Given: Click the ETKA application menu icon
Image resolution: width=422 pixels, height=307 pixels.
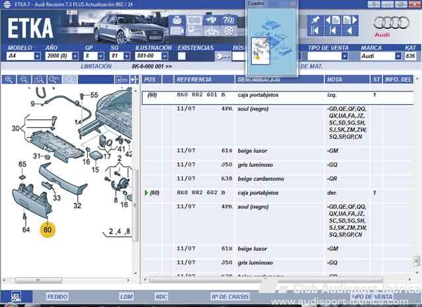Looking at the screenshot, I should tap(7, 5).
